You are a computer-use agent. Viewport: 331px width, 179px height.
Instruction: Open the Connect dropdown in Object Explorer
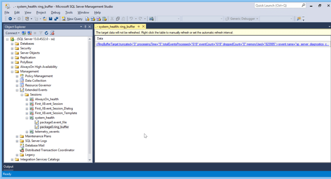point(13,33)
